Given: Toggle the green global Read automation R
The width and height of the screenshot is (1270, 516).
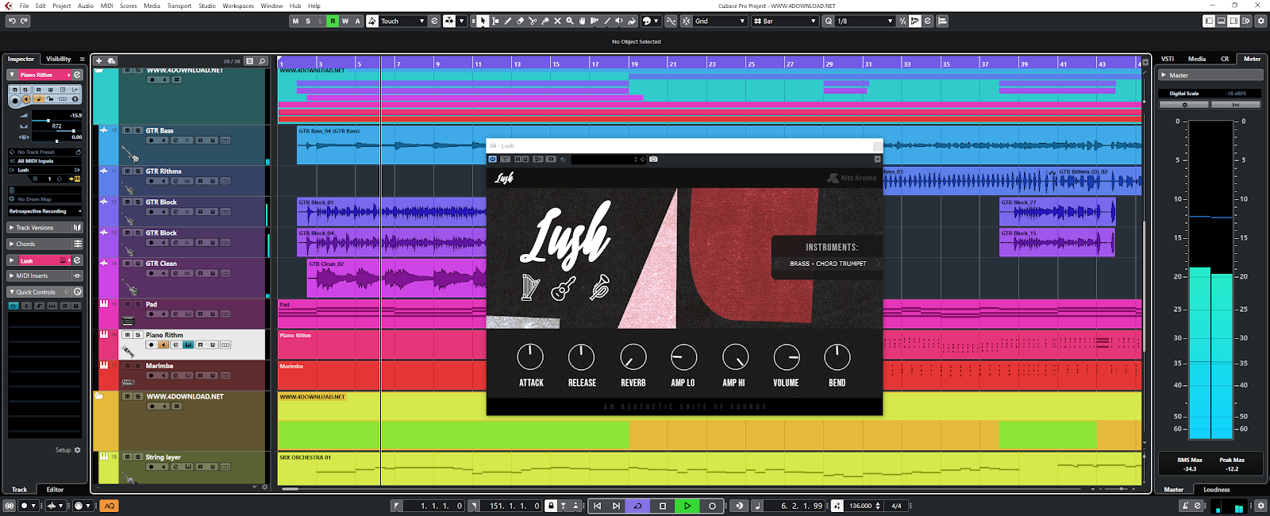Looking at the screenshot, I should click(x=333, y=21).
